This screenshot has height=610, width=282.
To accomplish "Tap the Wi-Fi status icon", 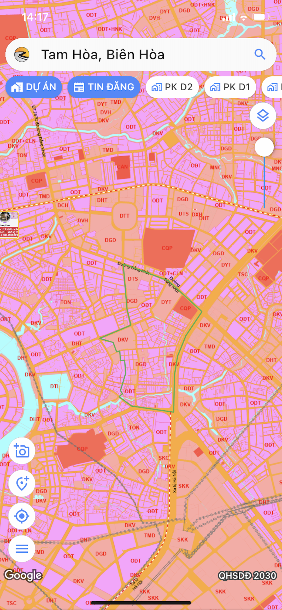I will (x=244, y=18).
